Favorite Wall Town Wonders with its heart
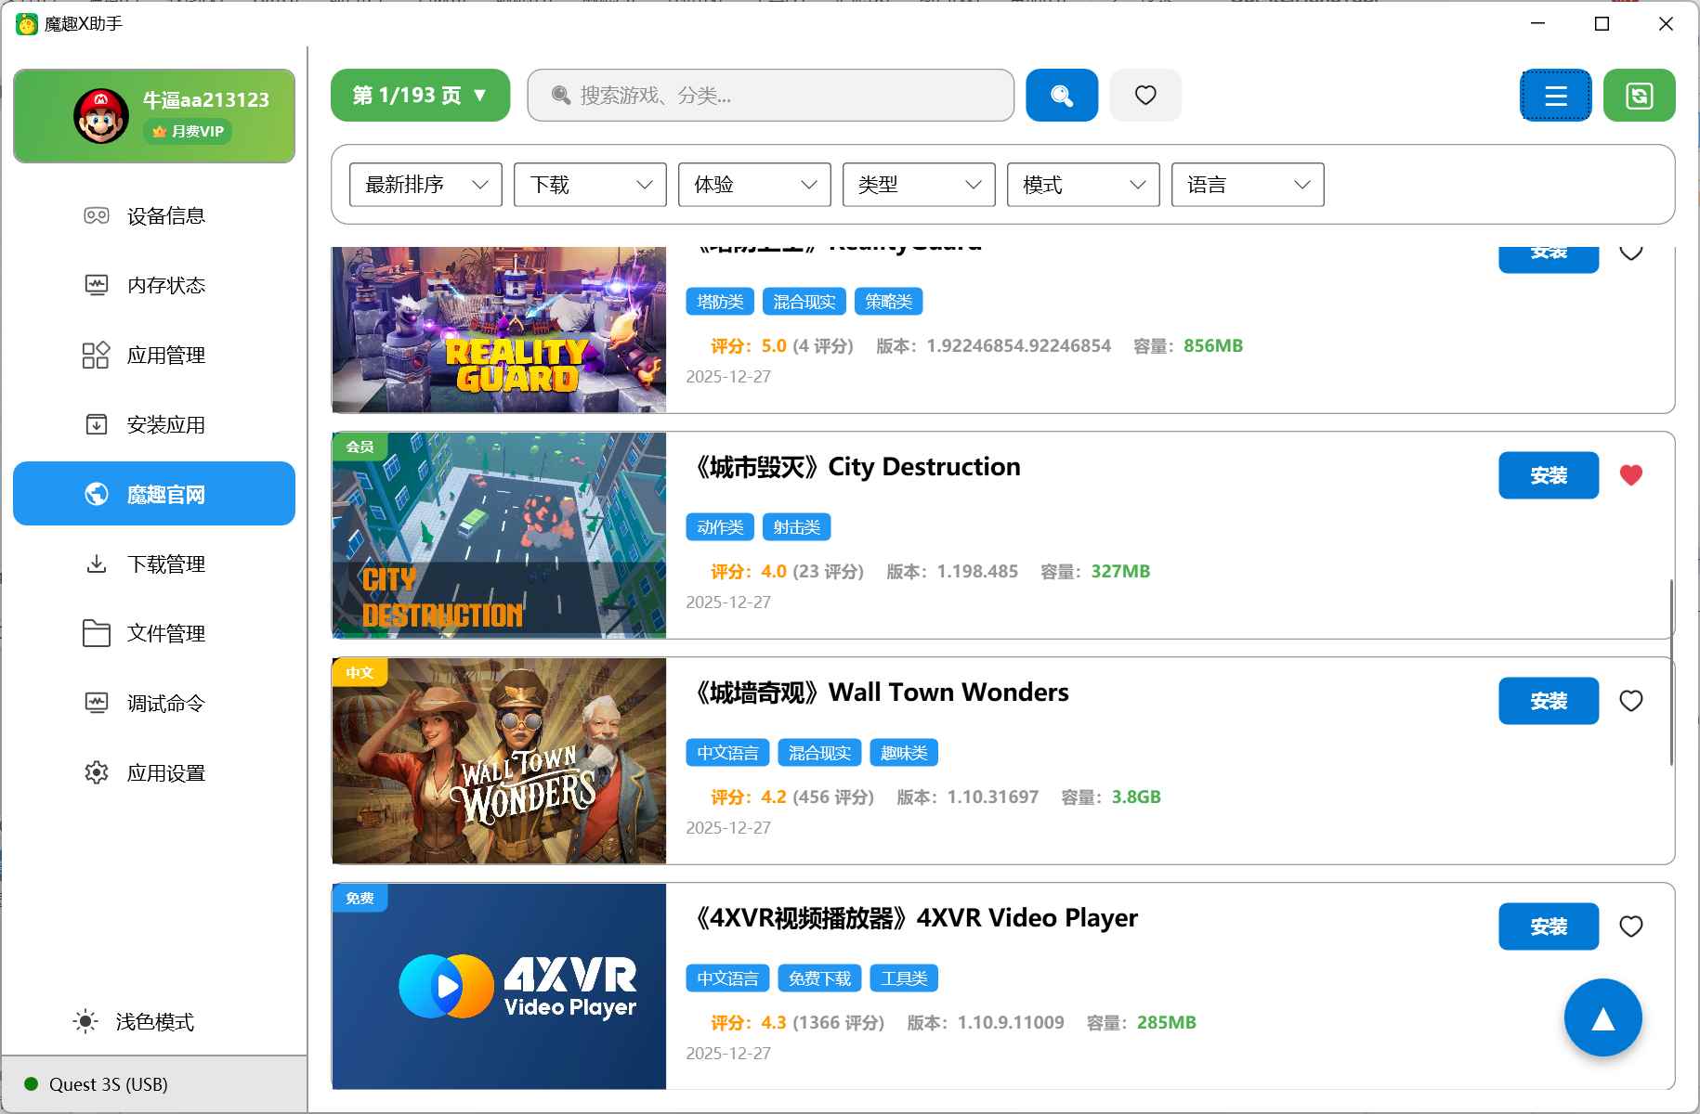Screen dimensions: 1700x1114 click(x=1632, y=701)
